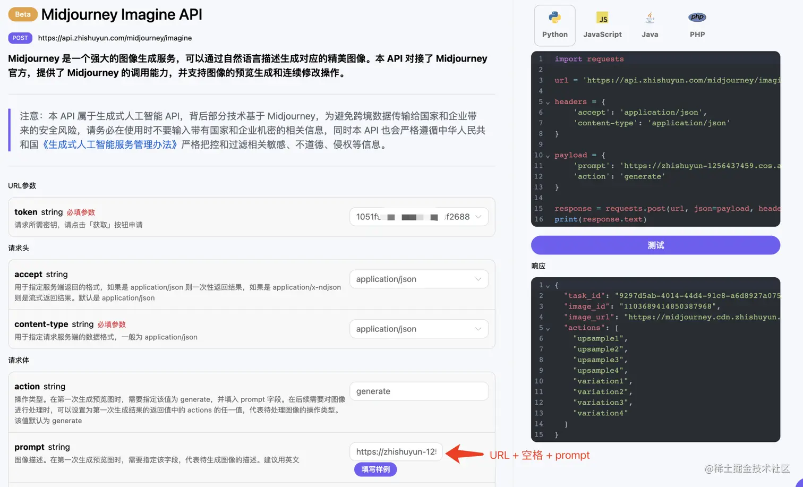Click the 请求头 section label
Image resolution: width=803 pixels, height=487 pixels.
point(19,248)
